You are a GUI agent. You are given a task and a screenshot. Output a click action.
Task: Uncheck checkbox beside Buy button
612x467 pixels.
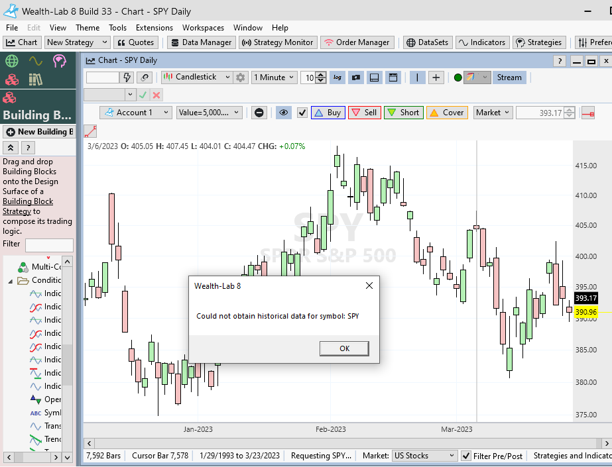[x=302, y=113]
